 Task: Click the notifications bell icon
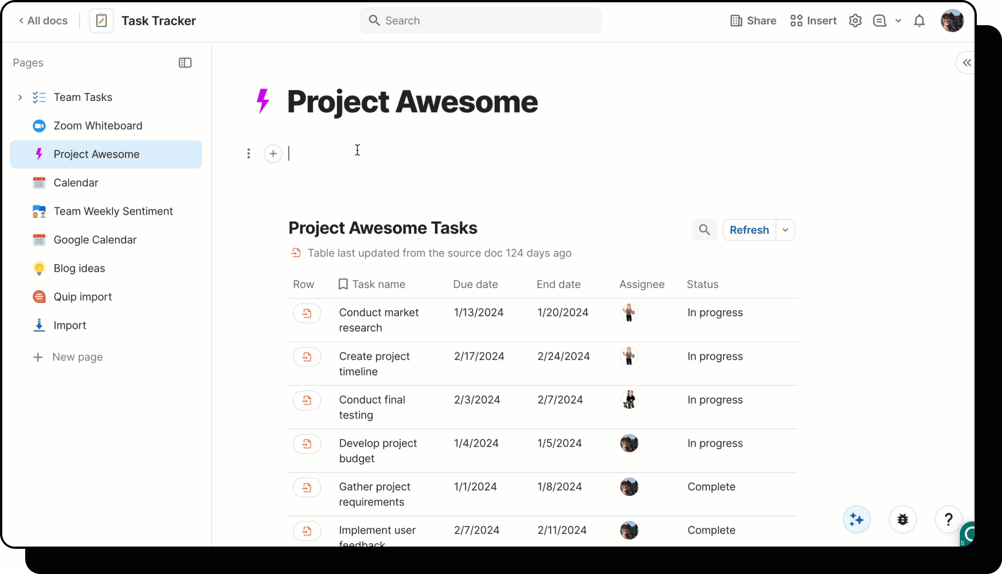[919, 21]
